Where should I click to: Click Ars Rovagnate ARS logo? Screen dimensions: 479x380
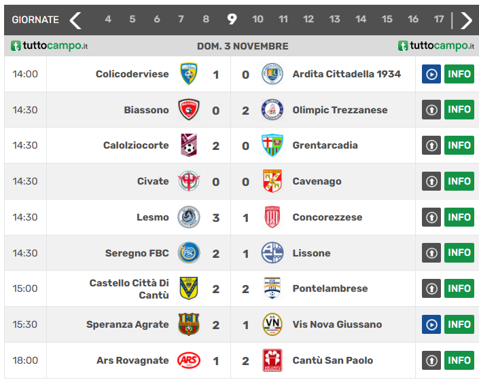[189, 360]
